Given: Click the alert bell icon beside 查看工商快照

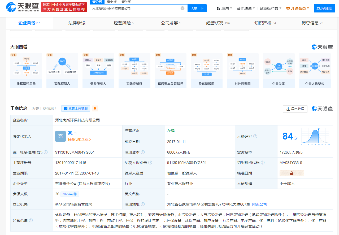Looking at the screenshot, I should pyautogui.click(x=95, y=108).
